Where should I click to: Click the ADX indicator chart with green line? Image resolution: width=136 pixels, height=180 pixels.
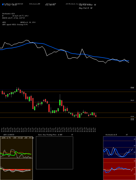[16, 147]
